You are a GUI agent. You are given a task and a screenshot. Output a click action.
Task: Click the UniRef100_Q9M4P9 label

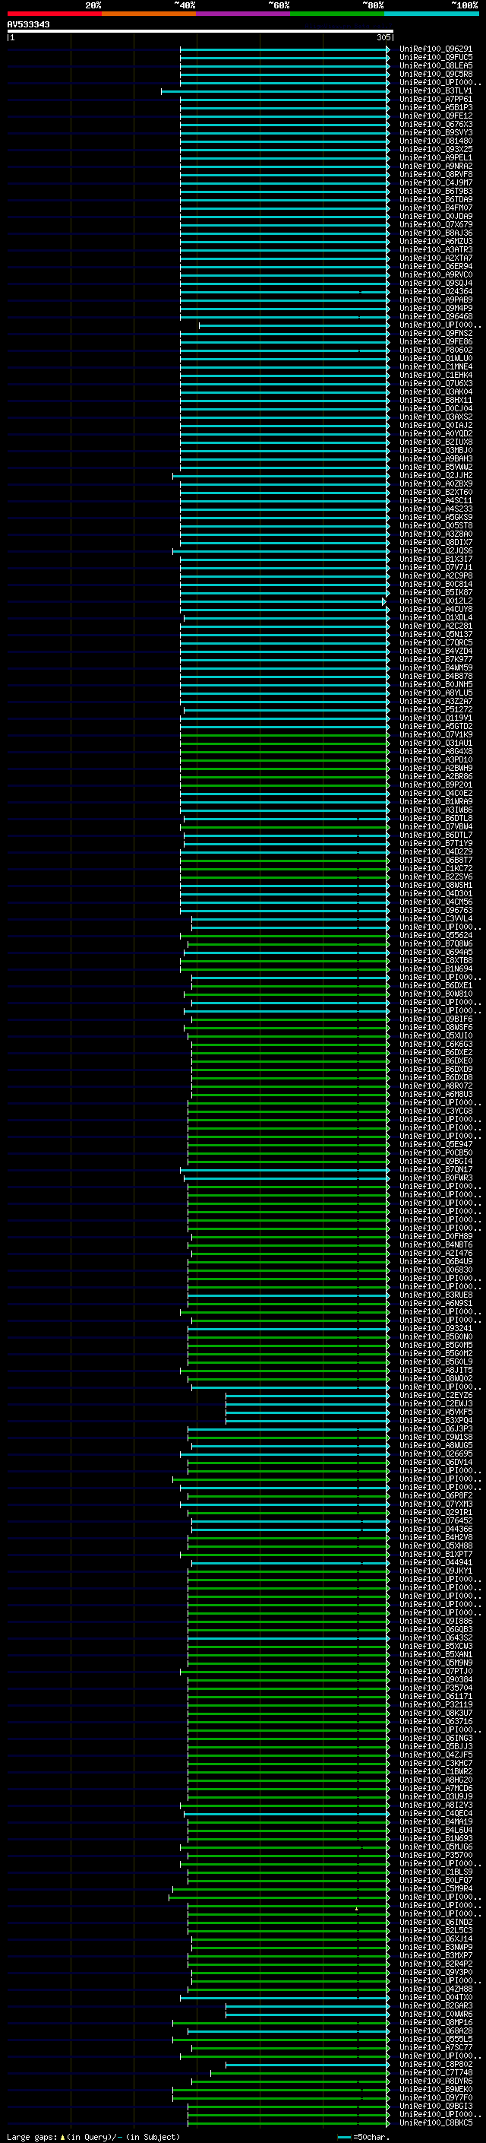point(435,308)
